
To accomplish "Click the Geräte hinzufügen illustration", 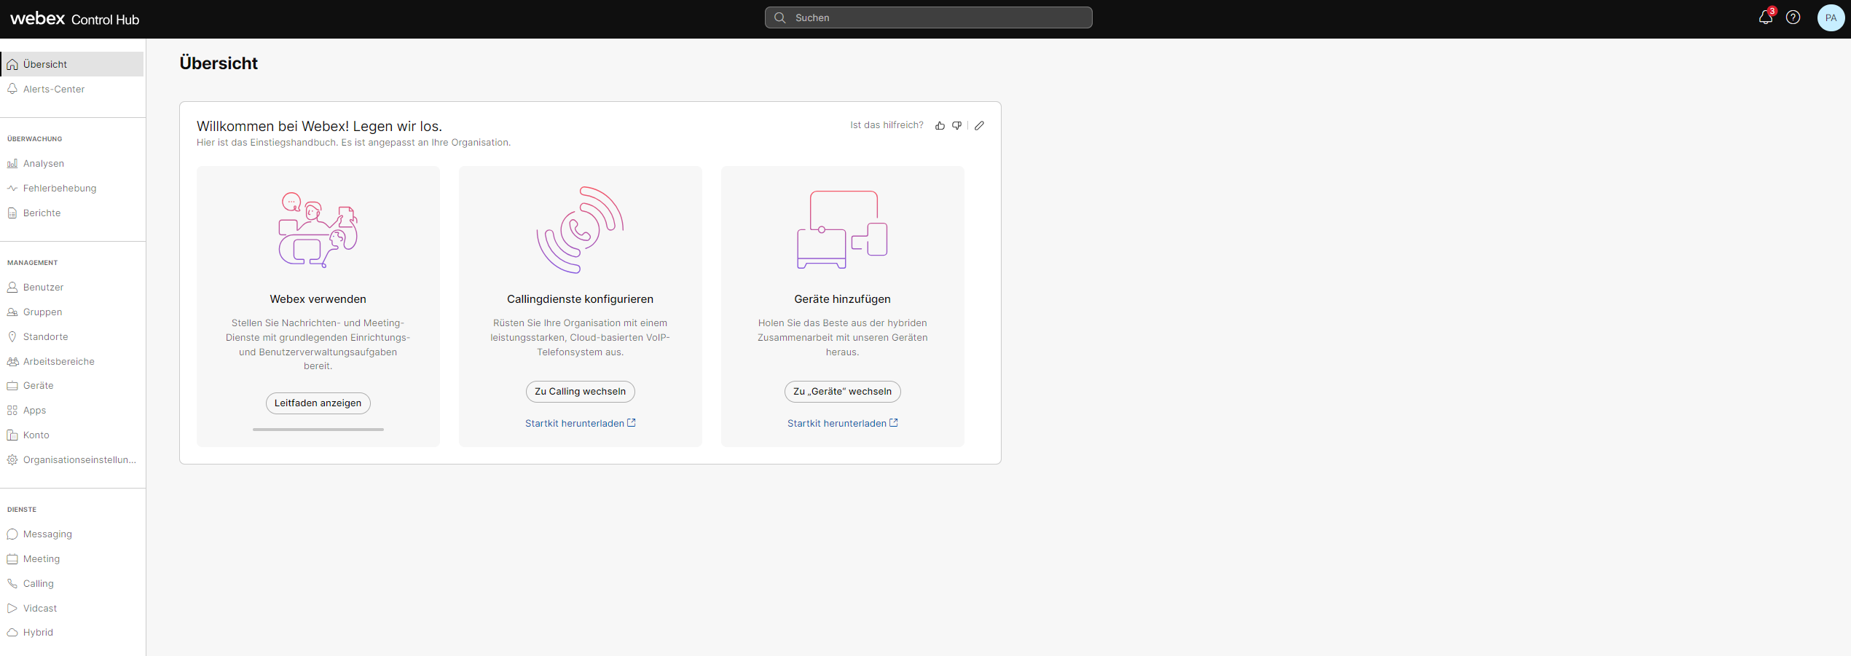I will point(843,229).
